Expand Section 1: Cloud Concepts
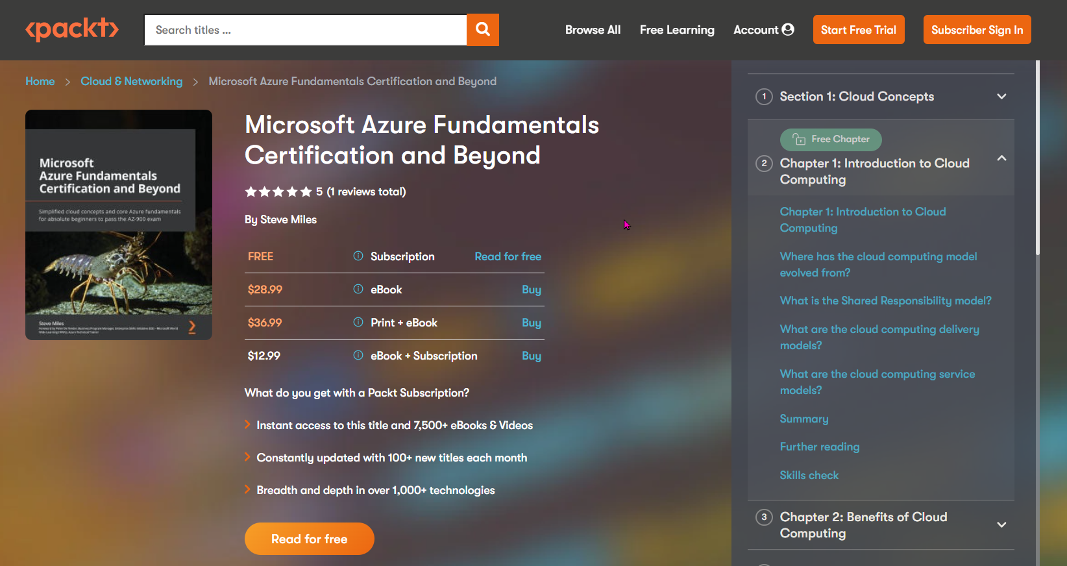Viewport: 1067px width, 566px height. [1001, 97]
